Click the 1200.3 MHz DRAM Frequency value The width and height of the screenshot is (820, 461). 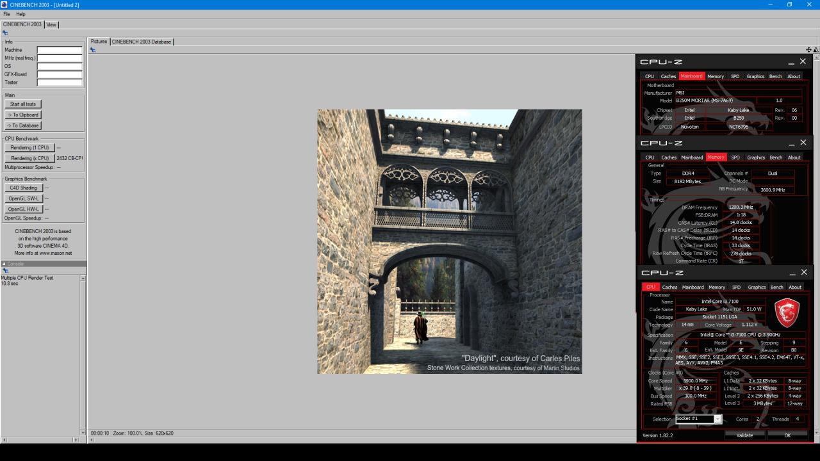[x=740, y=207]
